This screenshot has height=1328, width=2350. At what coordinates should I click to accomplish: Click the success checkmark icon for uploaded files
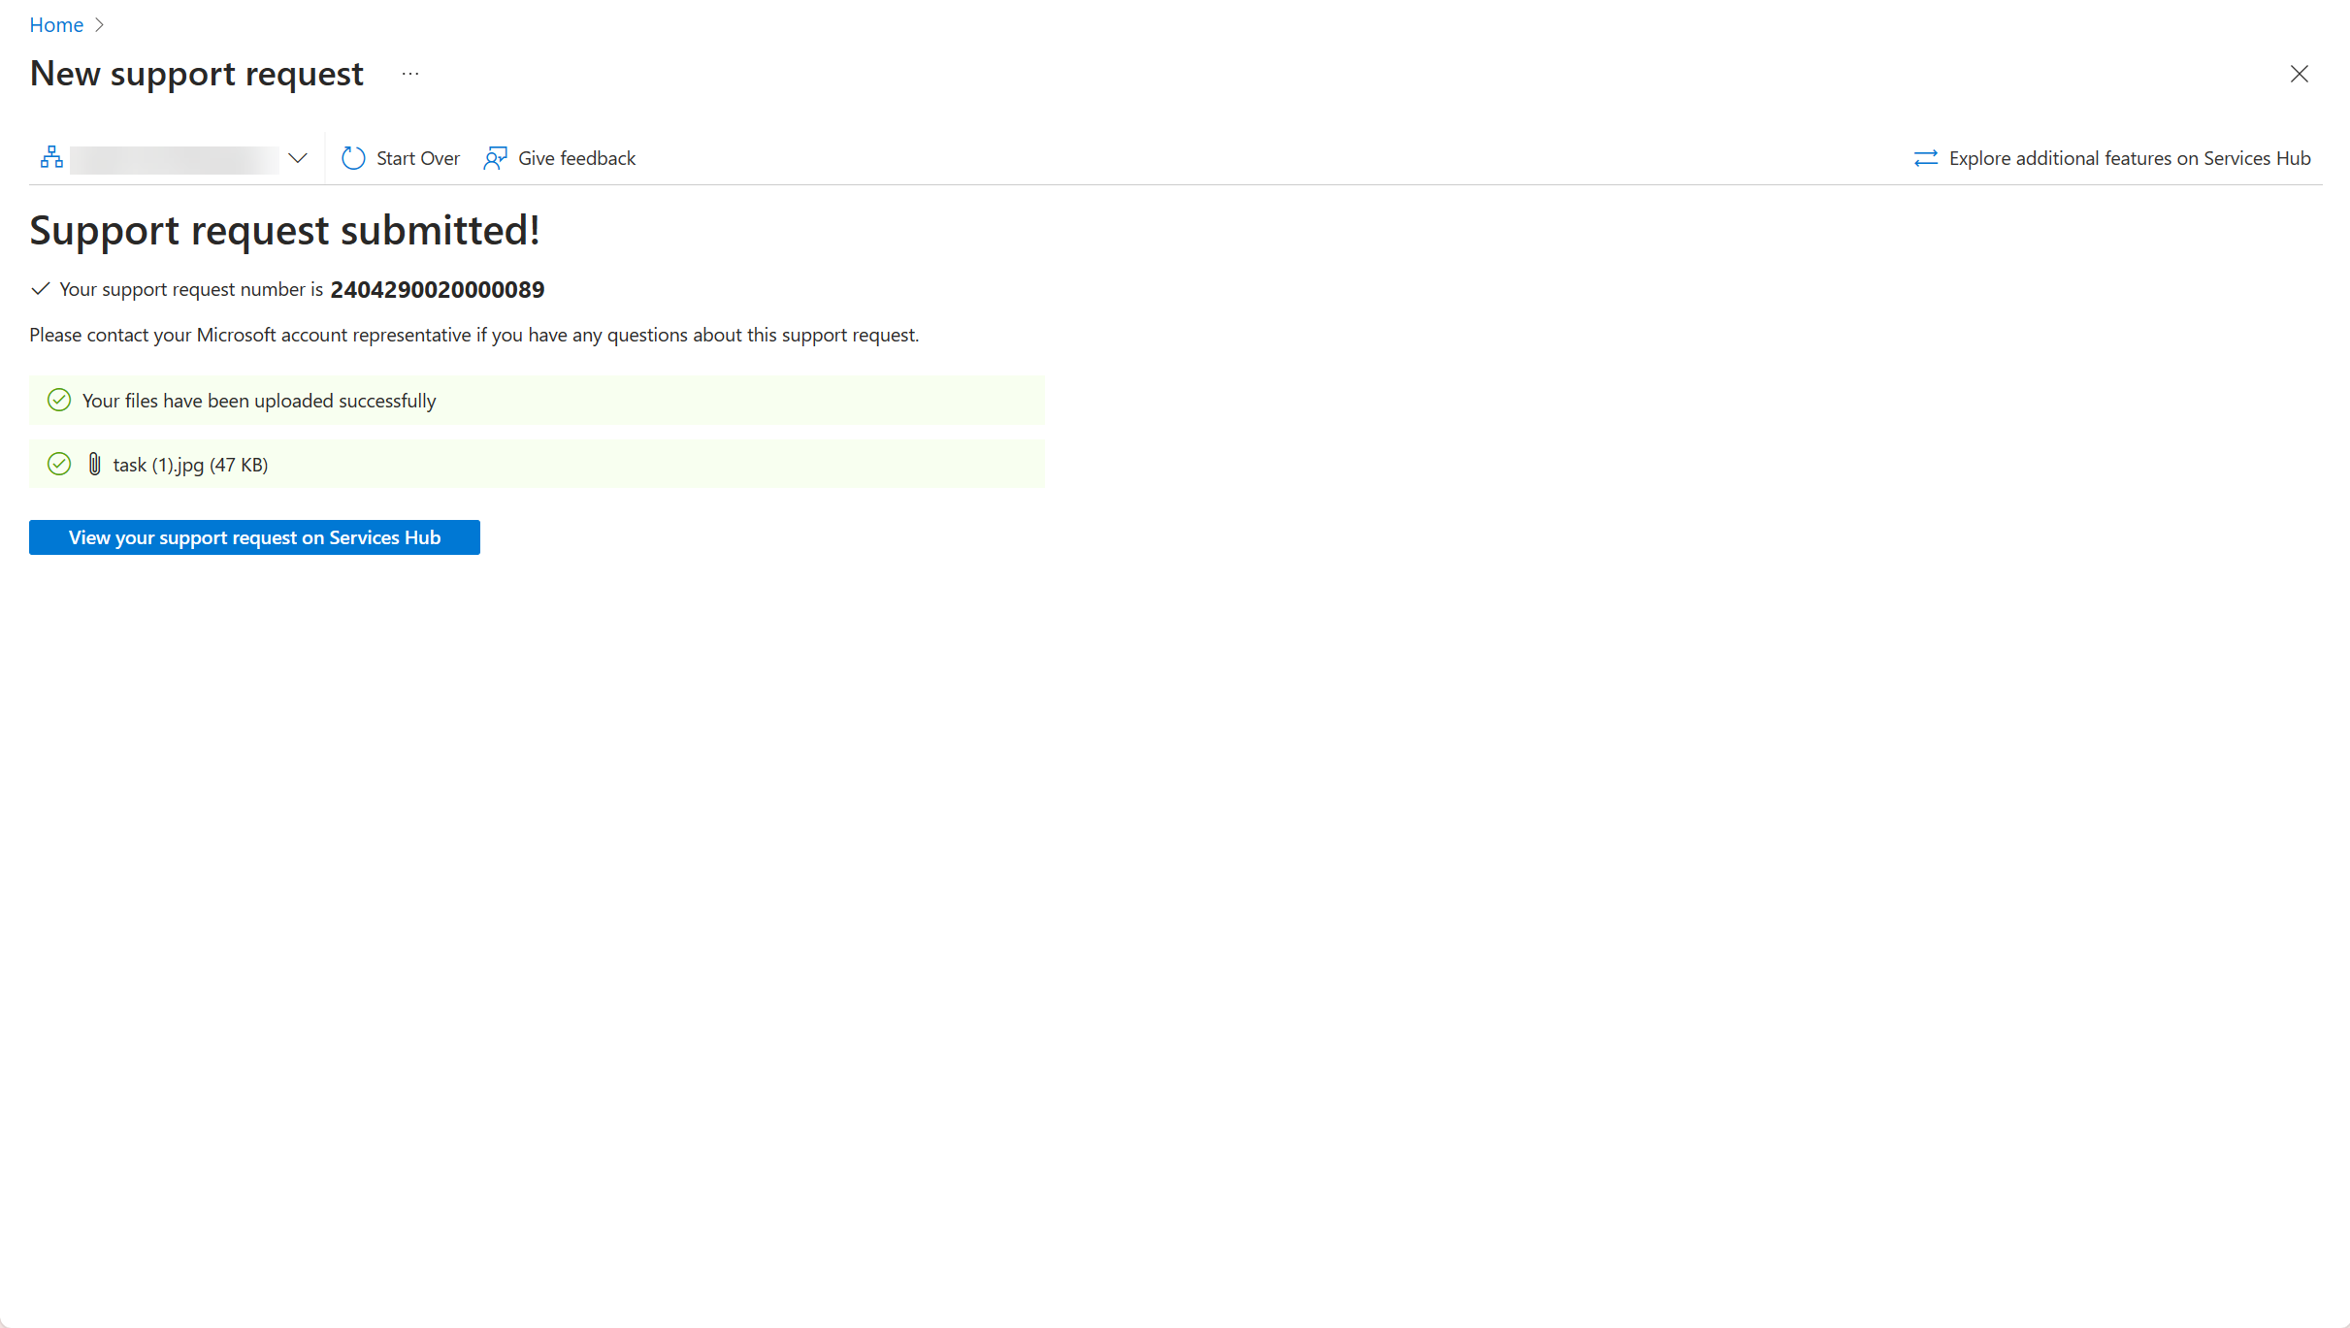(x=60, y=401)
